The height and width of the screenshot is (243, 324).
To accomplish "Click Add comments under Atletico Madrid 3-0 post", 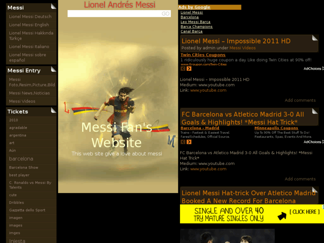I will 300,179.
